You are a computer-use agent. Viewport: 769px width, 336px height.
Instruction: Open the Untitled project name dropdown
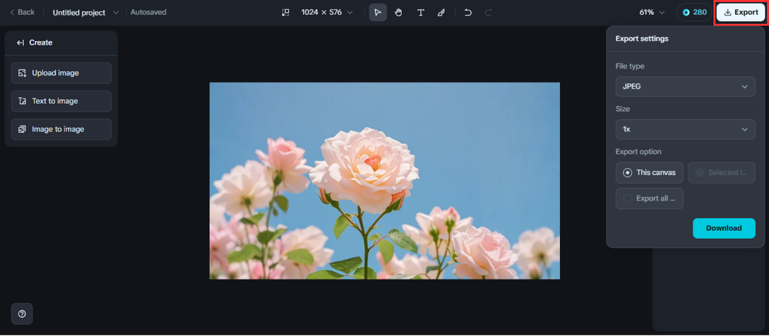pyautogui.click(x=86, y=12)
